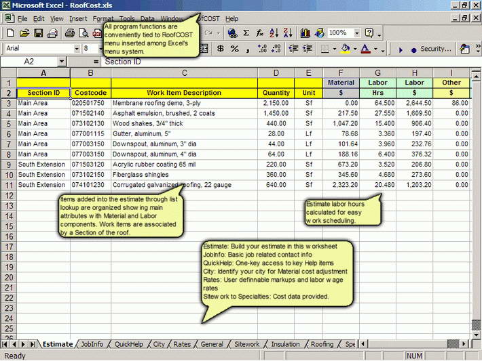Launch the Chart Wizard icon

tap(305, 33)
